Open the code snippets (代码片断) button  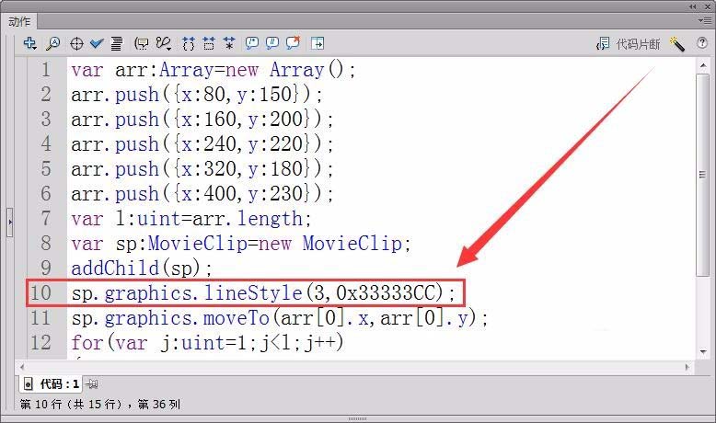[x=629, y=44]
